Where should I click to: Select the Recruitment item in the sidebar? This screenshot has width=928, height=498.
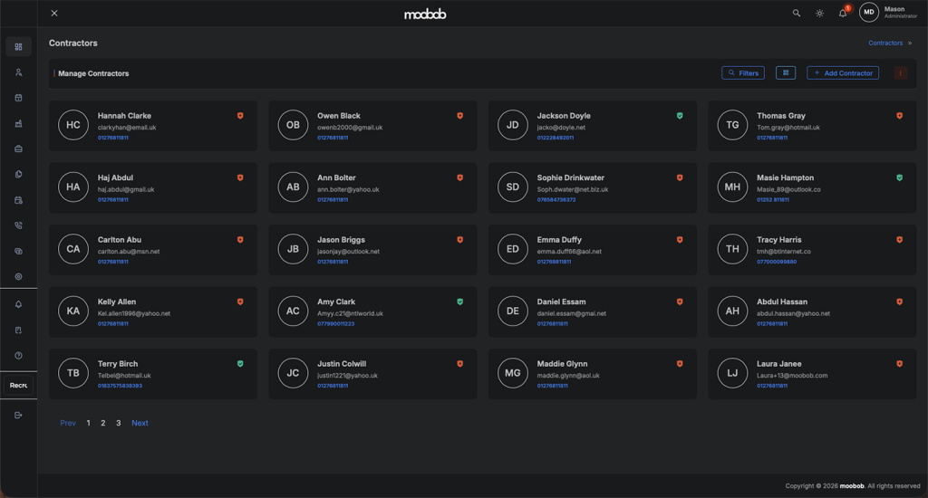tap(18, 386)
